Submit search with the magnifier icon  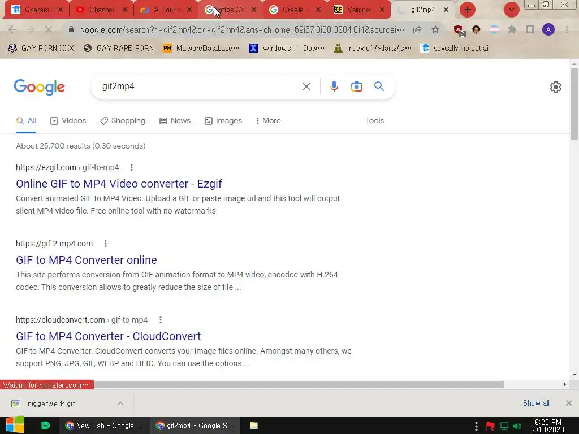[x=379, y=86]
